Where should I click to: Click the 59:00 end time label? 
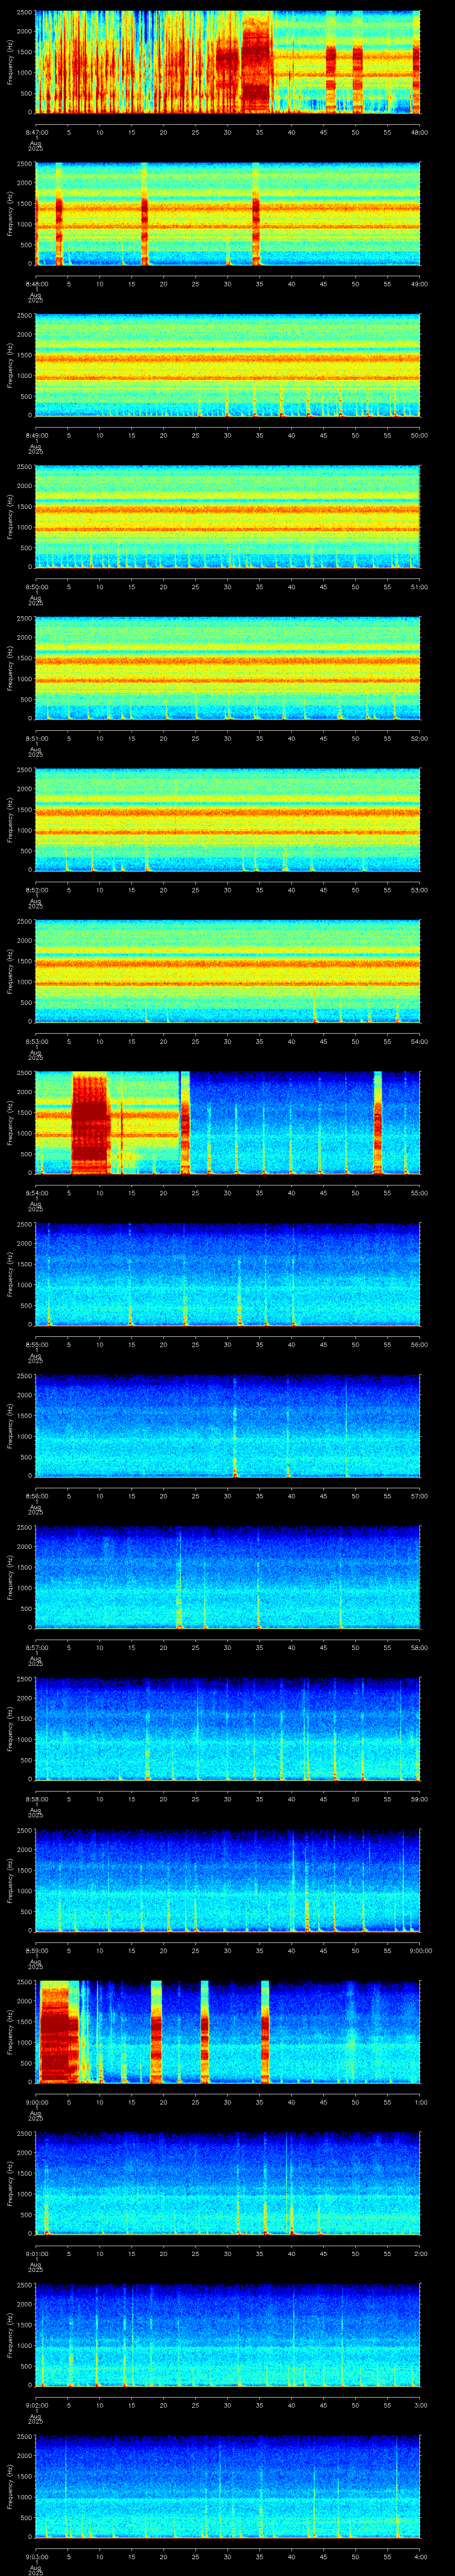click(420, 1799)
